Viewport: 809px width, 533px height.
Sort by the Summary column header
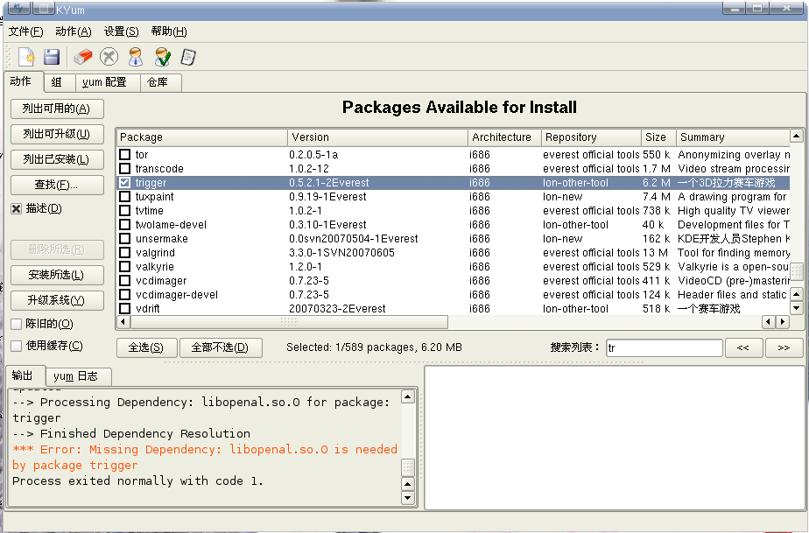click(x=733, y=137)
